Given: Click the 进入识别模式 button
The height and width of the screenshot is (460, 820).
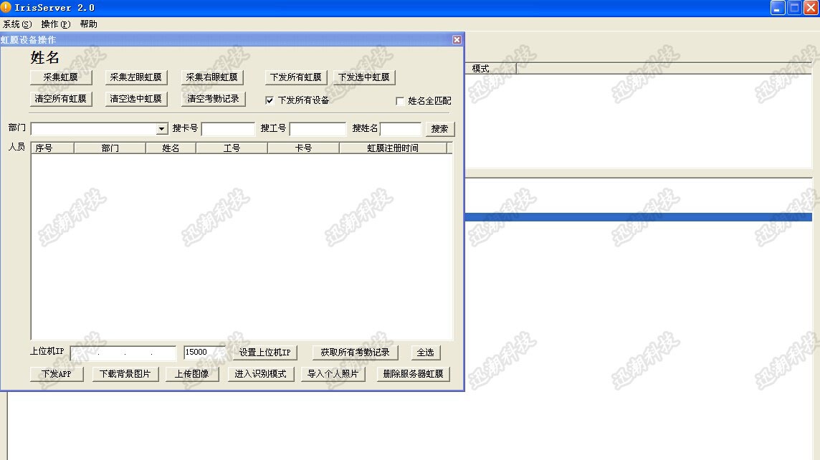Looking at the screenshot, I should [x=260, y=374].
